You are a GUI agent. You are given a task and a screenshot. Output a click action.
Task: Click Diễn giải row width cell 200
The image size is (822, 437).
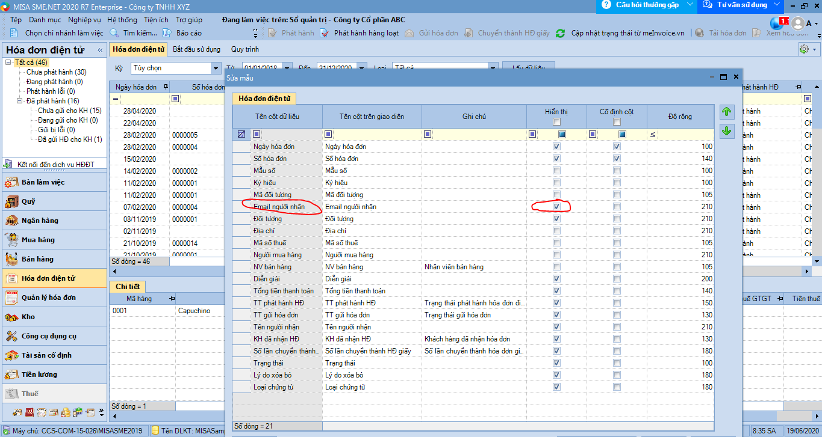point(680,279)
